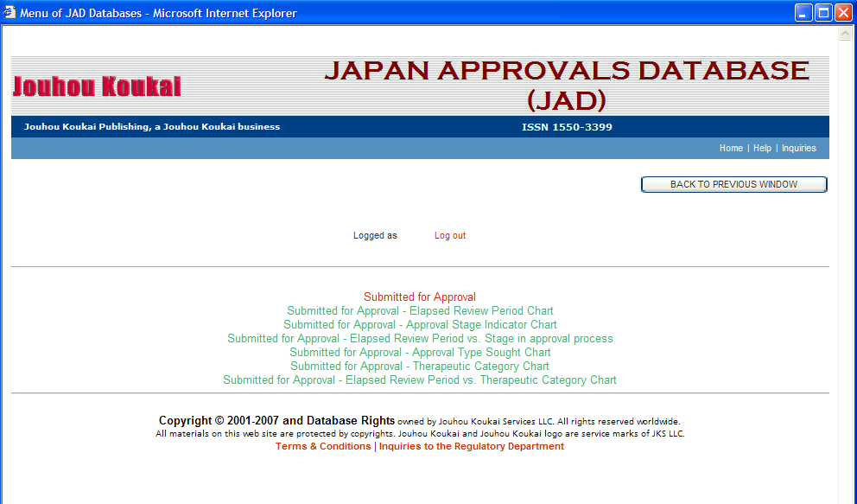This screenshot has height=504, width=857.
Task: Log out of the JAD database
Action: coord(449,235)
